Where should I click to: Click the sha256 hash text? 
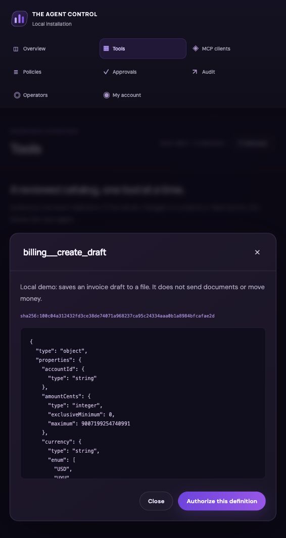[117, 315]
